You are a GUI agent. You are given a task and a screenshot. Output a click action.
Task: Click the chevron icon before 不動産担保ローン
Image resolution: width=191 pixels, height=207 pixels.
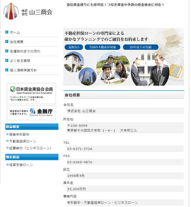click(8, 141)
